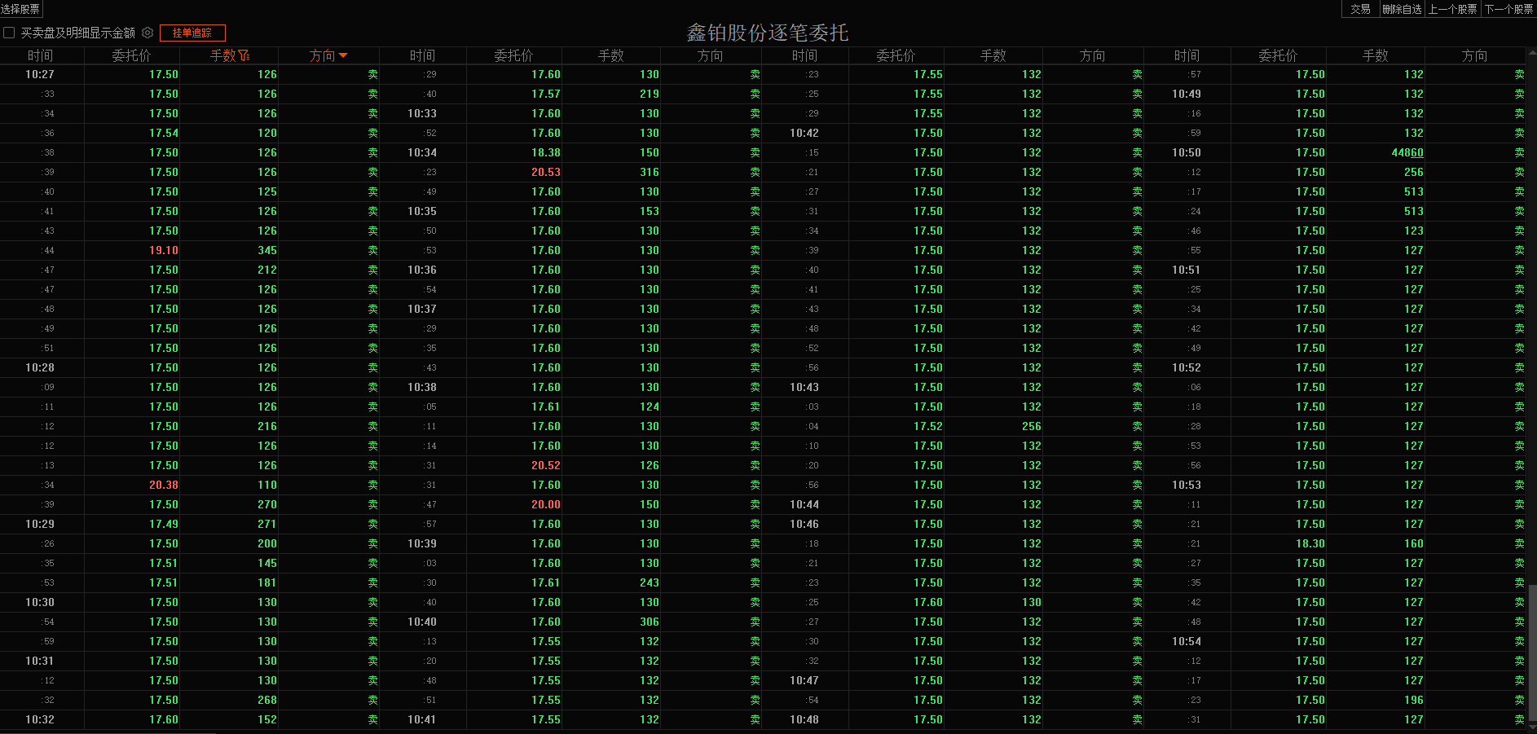Click the filter funnel icon next to 手数
Screen dimensions: 1537x734
pyautogui.click(x=244, y=55)
